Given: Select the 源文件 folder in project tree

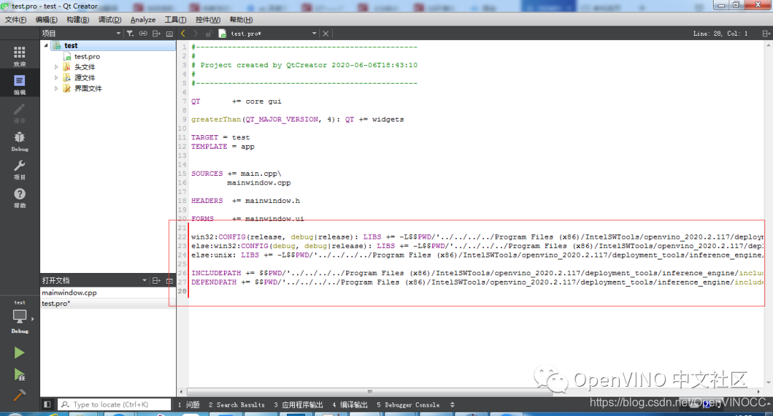Looking at the screenshot, I should coord(84,78).
